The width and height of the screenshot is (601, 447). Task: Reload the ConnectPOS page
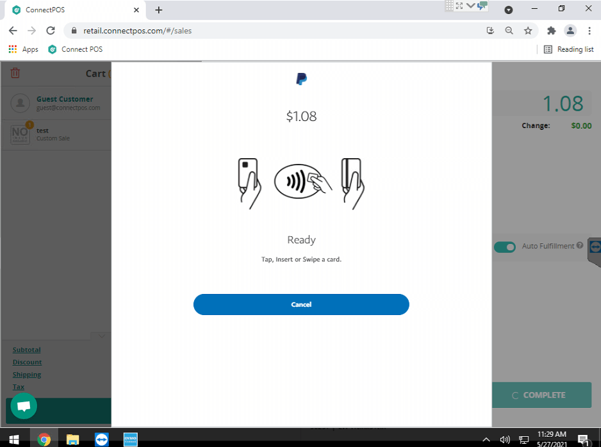pyautogui.click(x=51, y=31)
